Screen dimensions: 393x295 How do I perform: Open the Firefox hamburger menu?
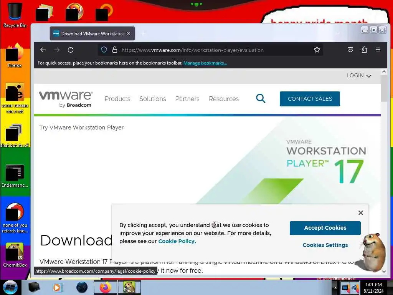point(378,50)
